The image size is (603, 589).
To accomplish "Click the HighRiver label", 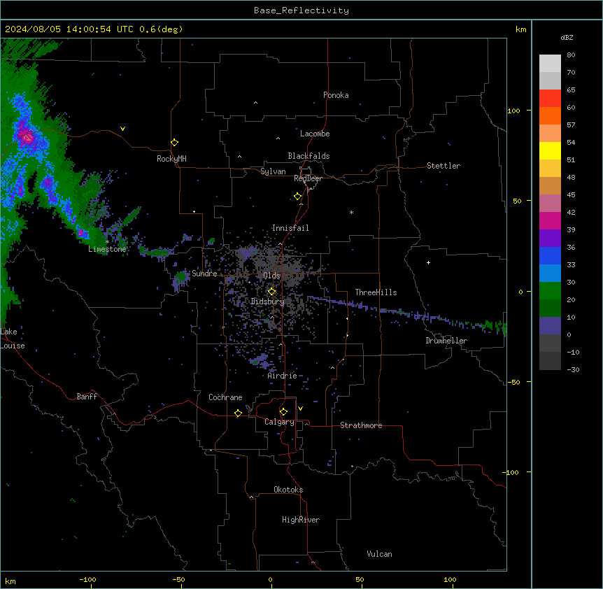I will tap(301, 520).
